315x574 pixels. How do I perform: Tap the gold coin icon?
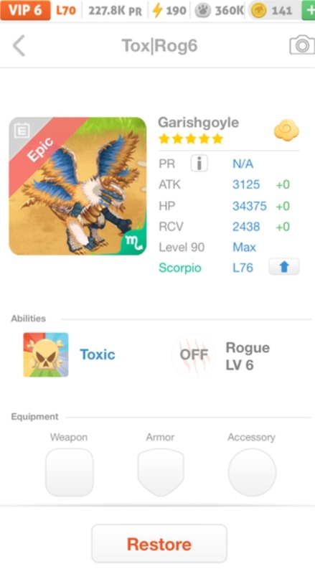pyautogui.click(x=258, y=11)
